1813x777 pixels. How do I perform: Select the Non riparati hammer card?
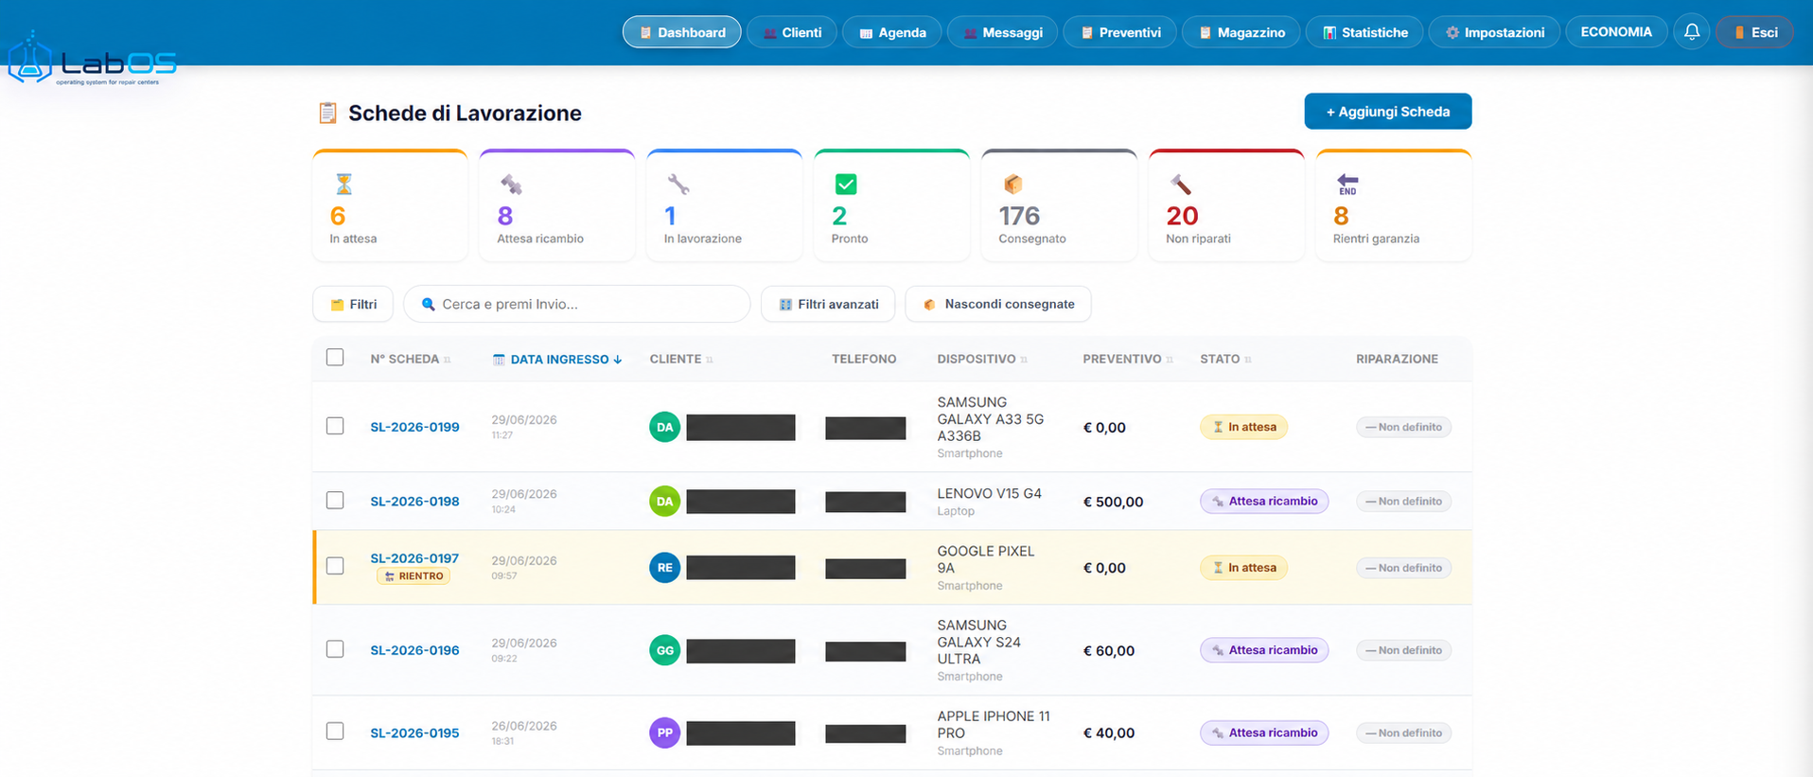click(1226, 205)
